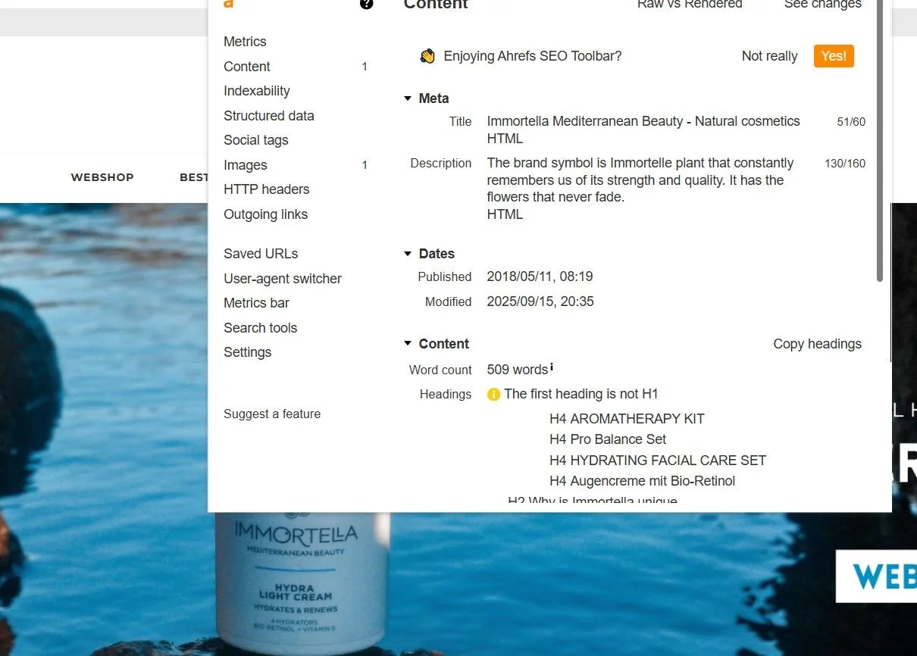917x656 pixels.
Task: Click 'The first heading is not H1' message
Action: point(581,394)
